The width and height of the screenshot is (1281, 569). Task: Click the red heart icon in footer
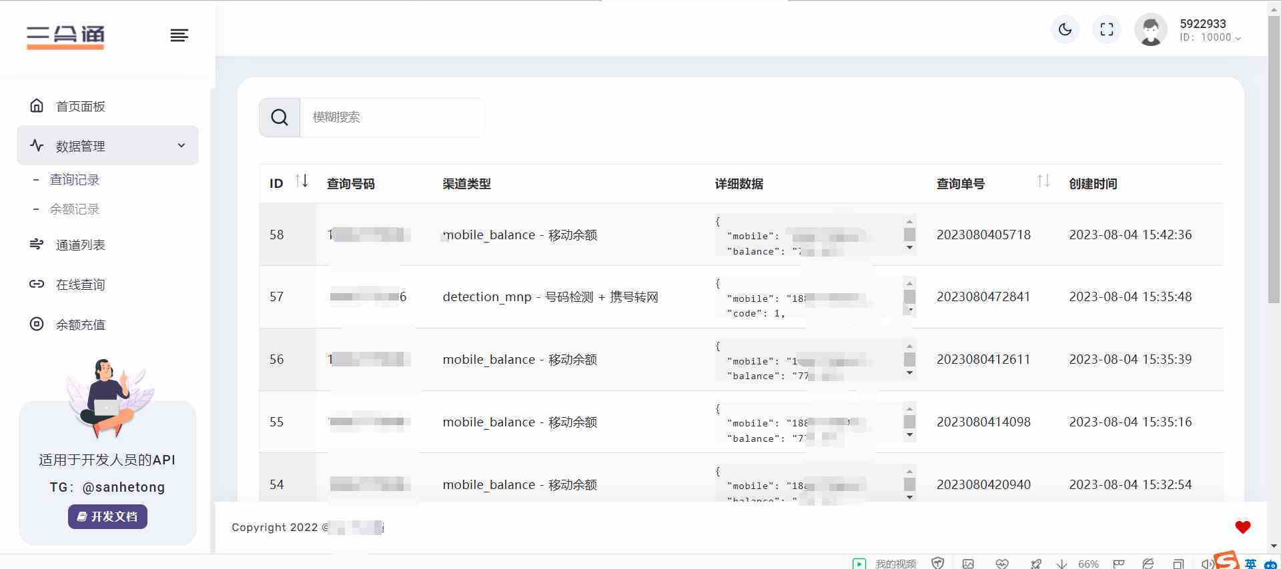click(x=1242, y=527)
